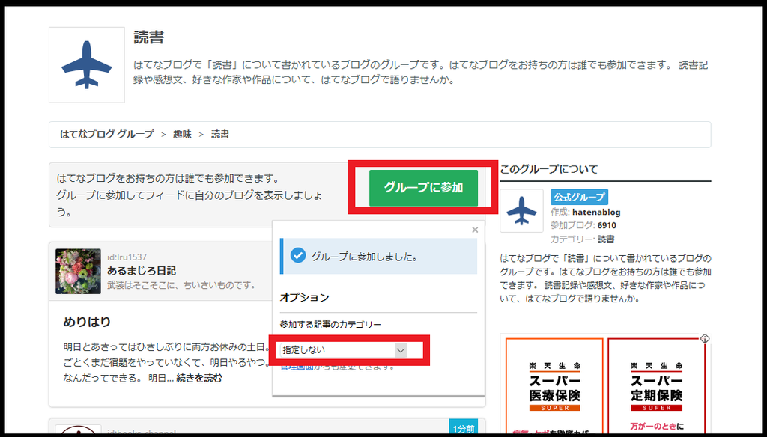Image resolution: width=767 pixels, height=437 pixels.
Task: Click the 参加ブログ: 6910 count text
Action: coord(583,226)
